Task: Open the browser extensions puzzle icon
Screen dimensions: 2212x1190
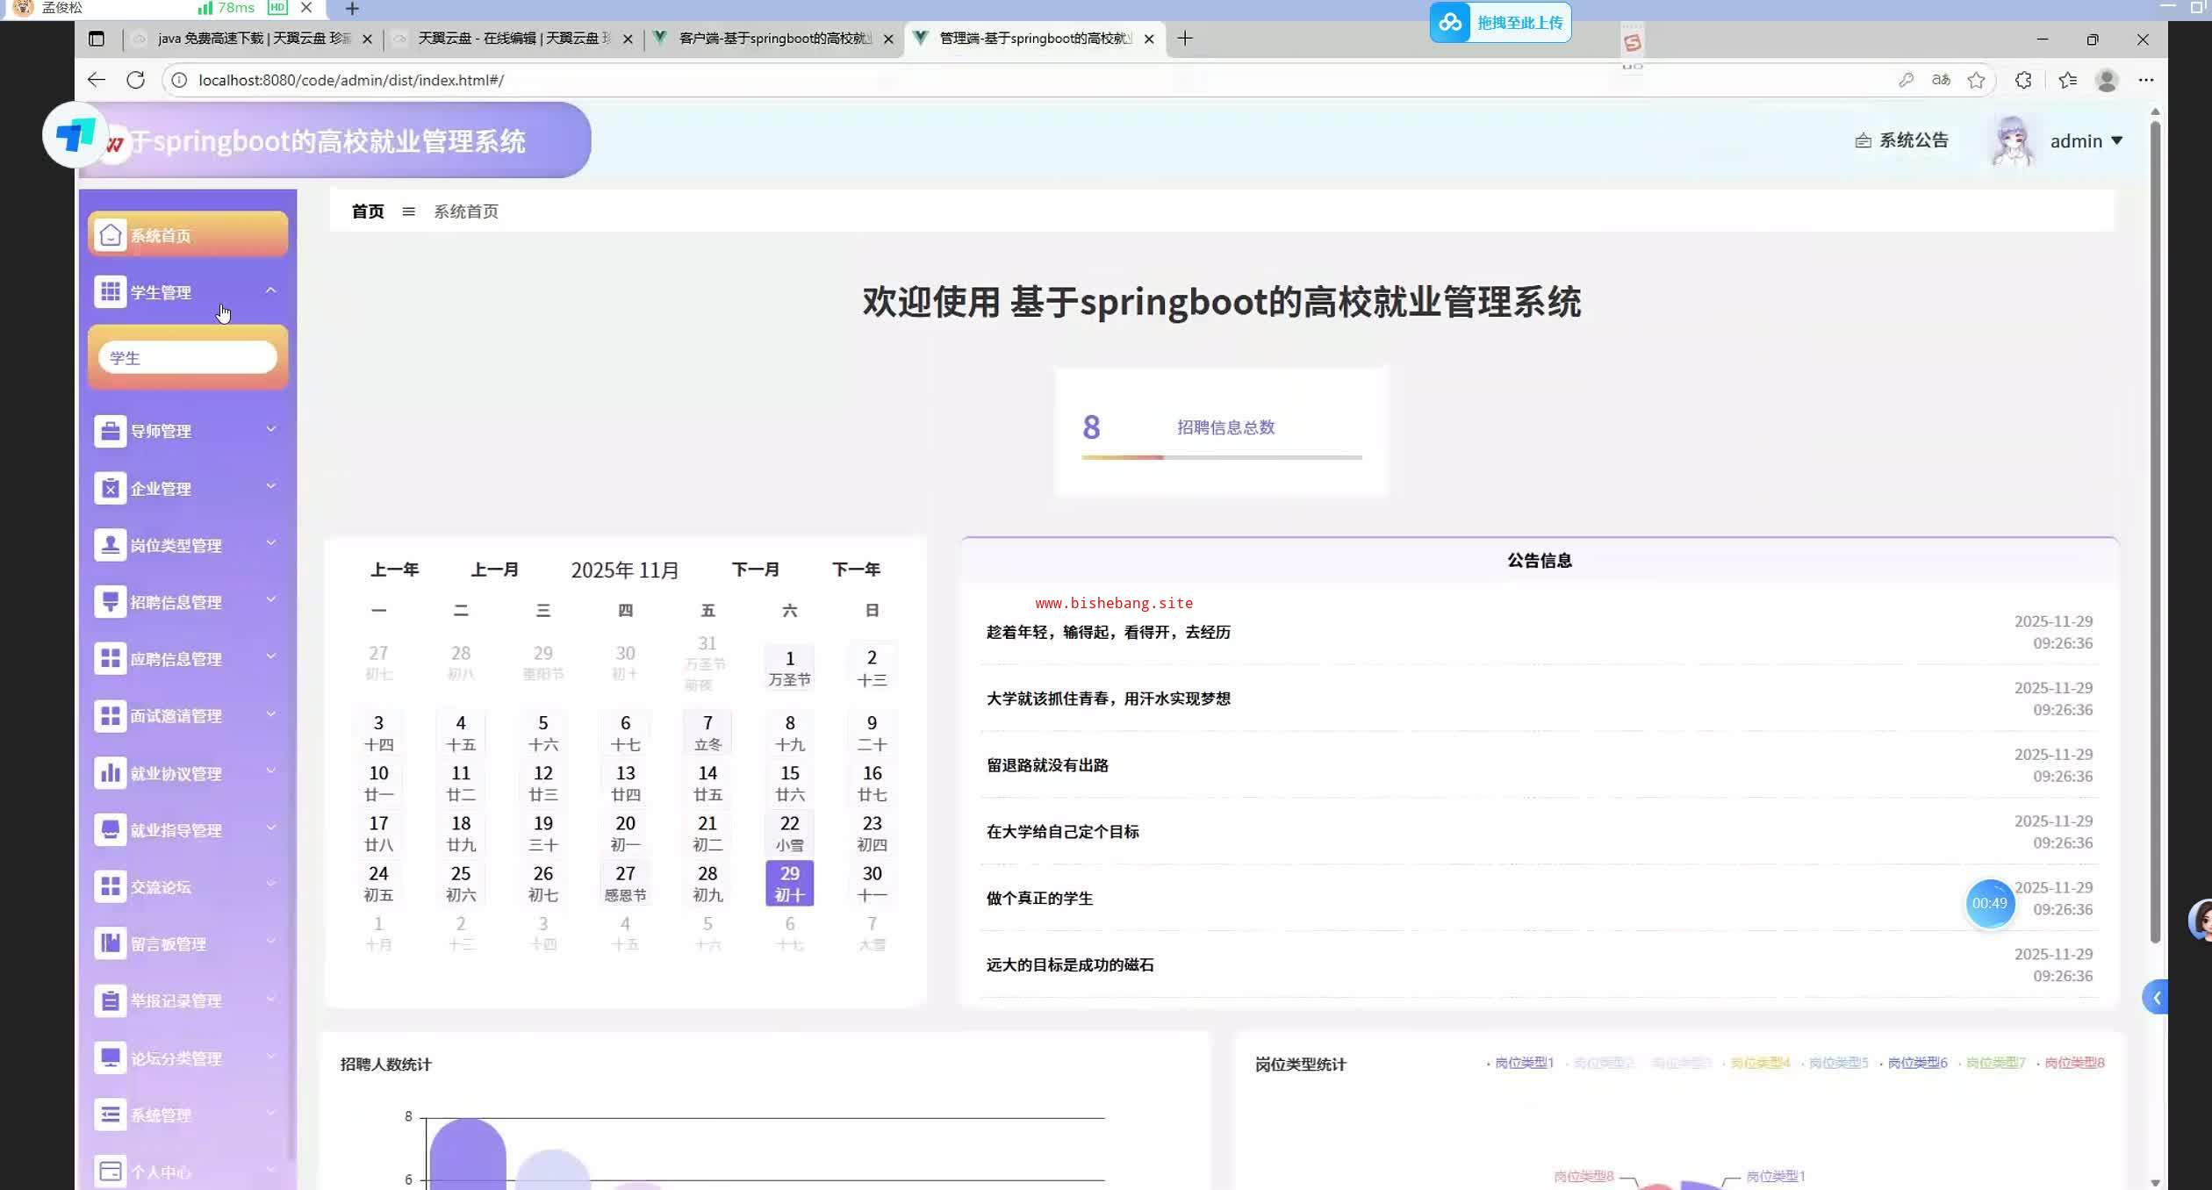Action: pyautogui.click(x=2023, y=80)
